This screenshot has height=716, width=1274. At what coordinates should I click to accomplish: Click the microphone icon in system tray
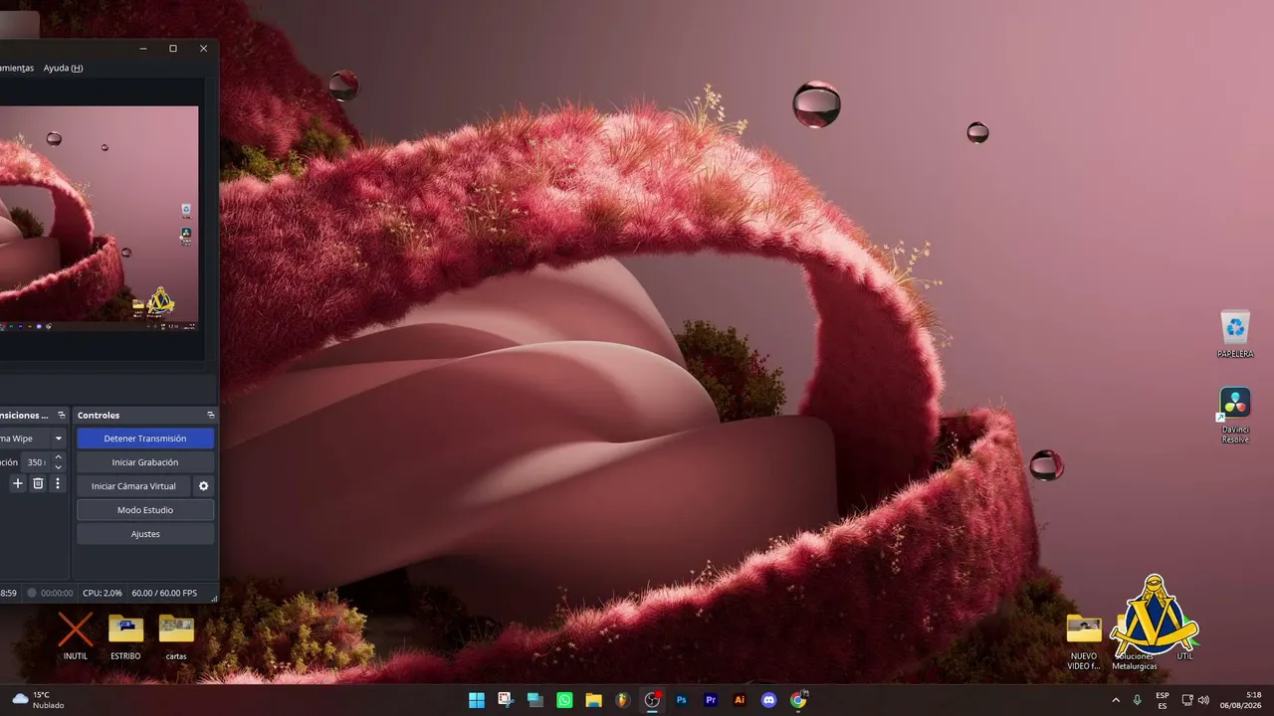pos(1137,700)
